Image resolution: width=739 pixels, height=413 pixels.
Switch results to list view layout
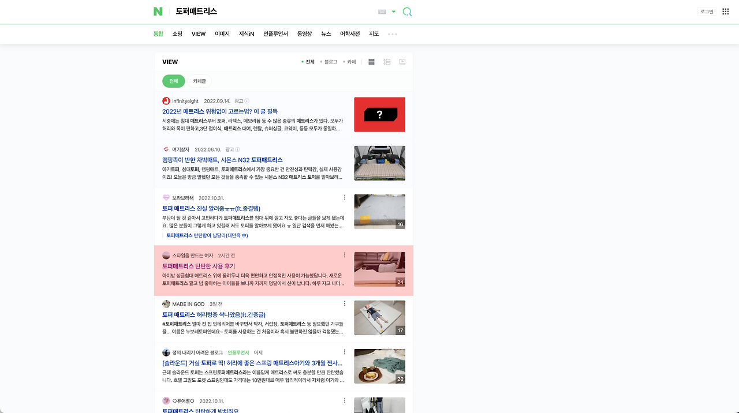point(371,61)
